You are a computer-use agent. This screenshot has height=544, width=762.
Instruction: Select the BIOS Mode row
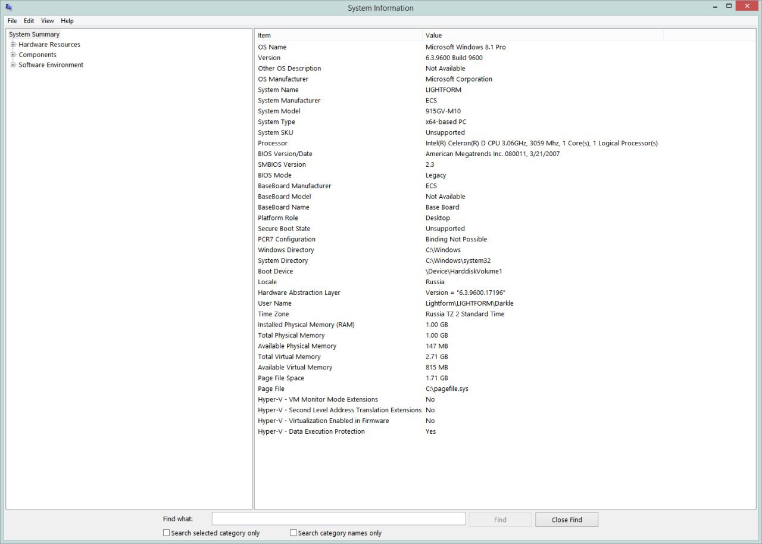click(274, 176)
